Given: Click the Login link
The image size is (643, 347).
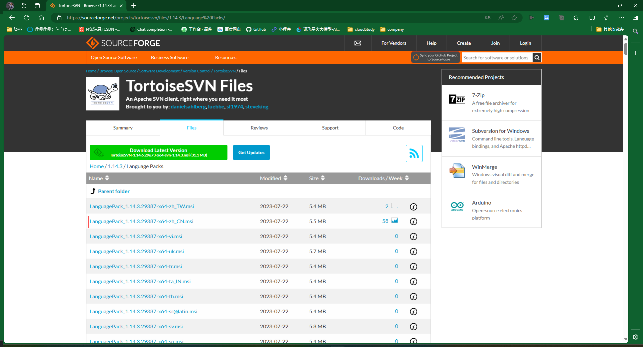Looking at the screenshot, I should (x=525, y=43).
